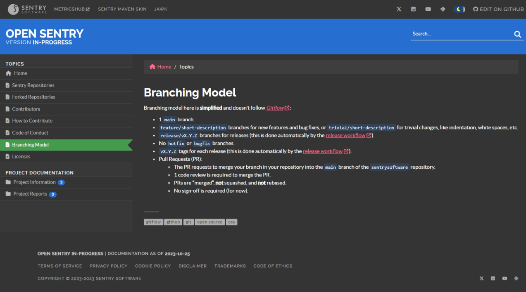Open Disclaimer footer link
This screenshot has width=526, height=292.
[193, 266]
